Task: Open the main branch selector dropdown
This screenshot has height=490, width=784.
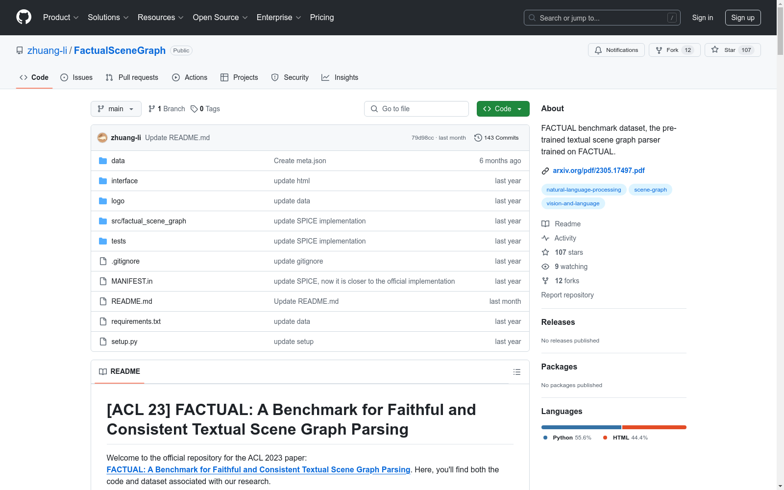Action: 116,109
